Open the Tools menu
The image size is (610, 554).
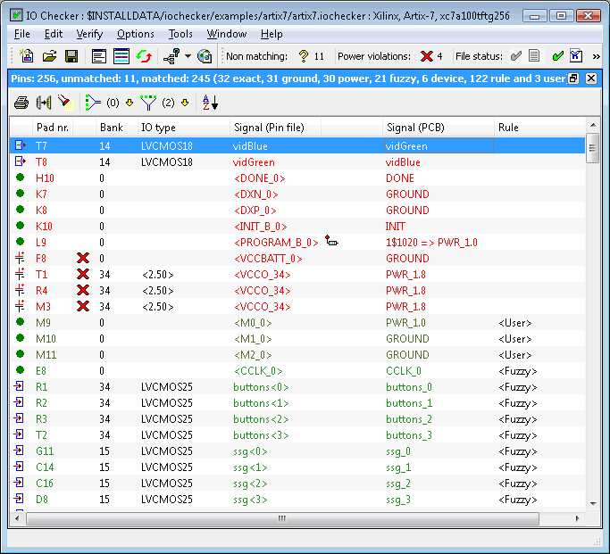pos(180,34)
